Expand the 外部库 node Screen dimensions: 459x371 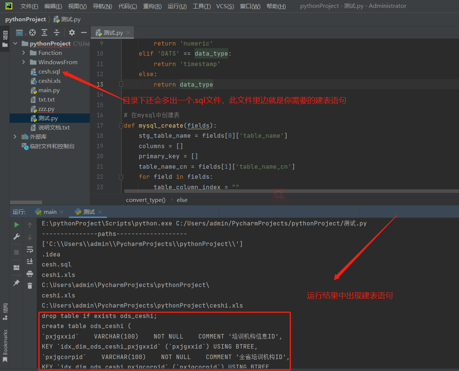pyautogui.click(x=15, y=137)
